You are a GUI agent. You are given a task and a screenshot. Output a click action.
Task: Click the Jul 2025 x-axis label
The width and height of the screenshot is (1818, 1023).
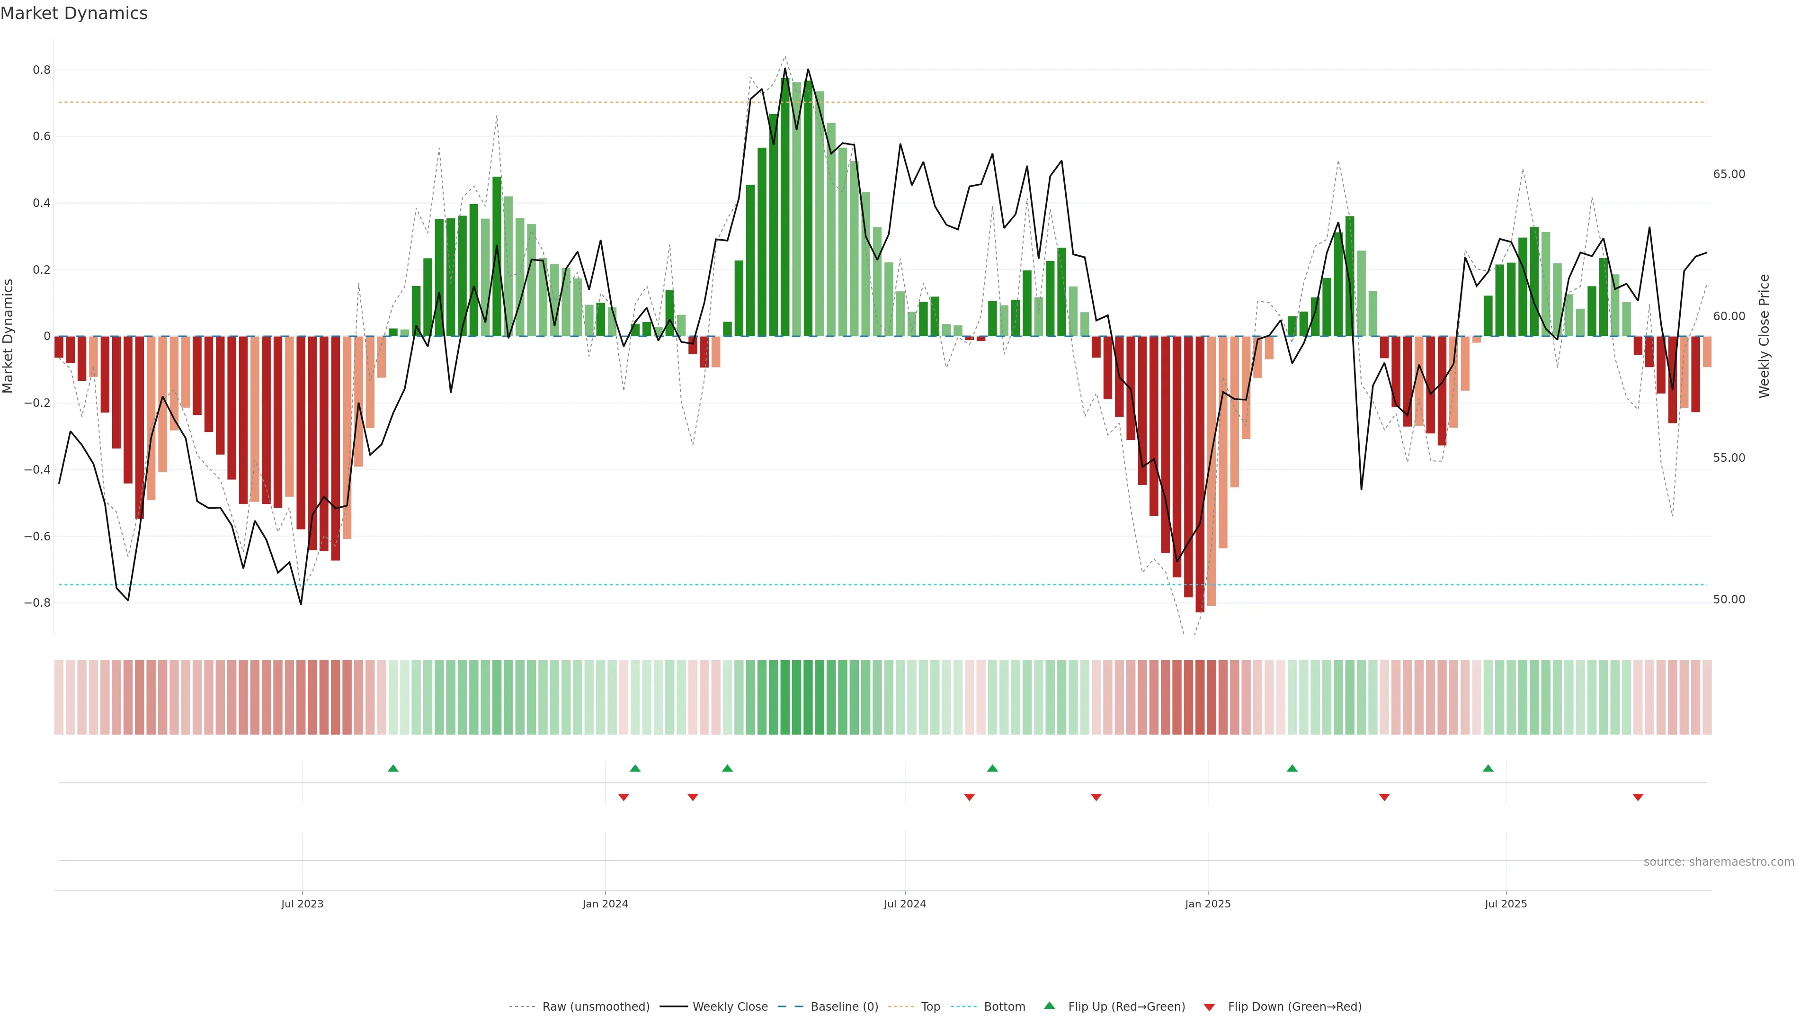pyautogui.click(x=1506, y=904)
